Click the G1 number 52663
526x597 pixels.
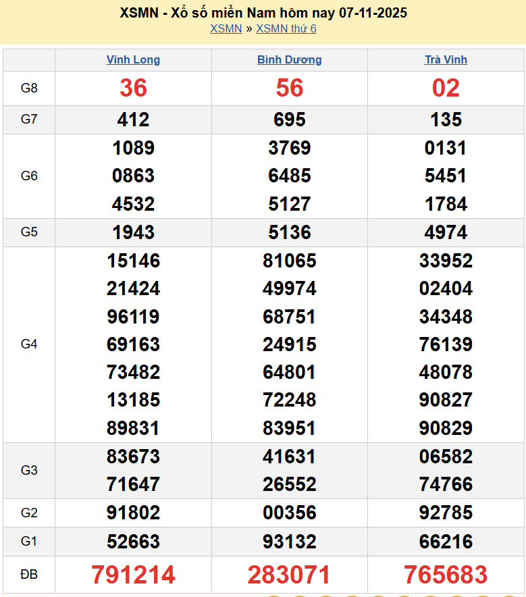point(133,541)
